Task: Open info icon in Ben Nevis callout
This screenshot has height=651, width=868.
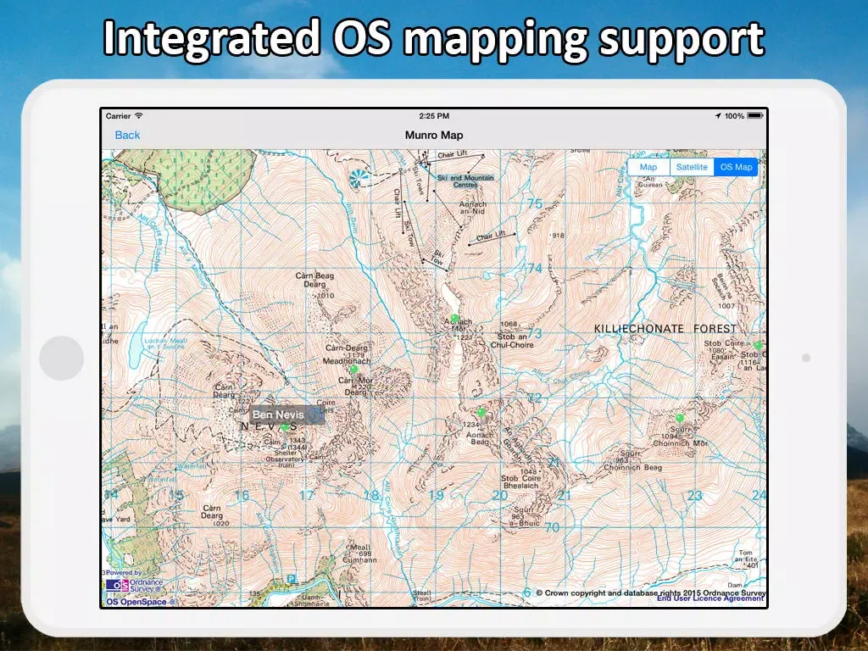Action: [x=315, y=414]
